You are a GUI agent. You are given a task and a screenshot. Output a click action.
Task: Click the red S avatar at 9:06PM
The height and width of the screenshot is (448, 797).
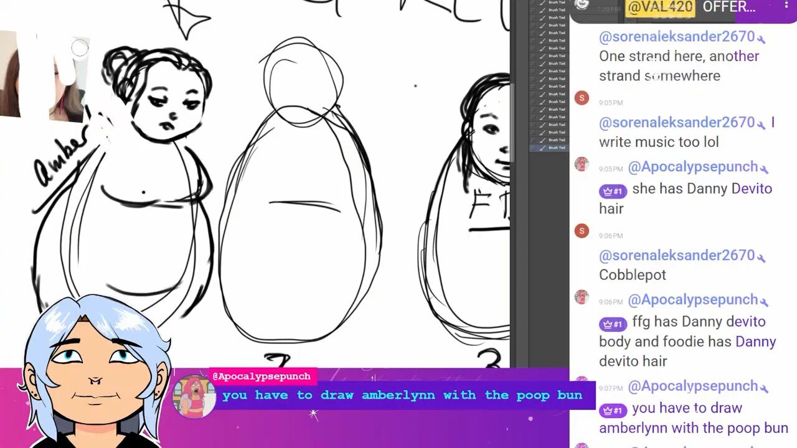click(582, 231)
